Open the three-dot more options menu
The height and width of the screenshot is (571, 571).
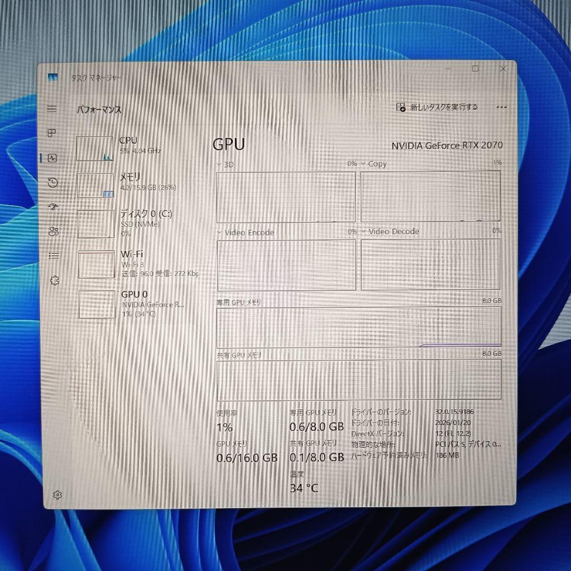501,107
